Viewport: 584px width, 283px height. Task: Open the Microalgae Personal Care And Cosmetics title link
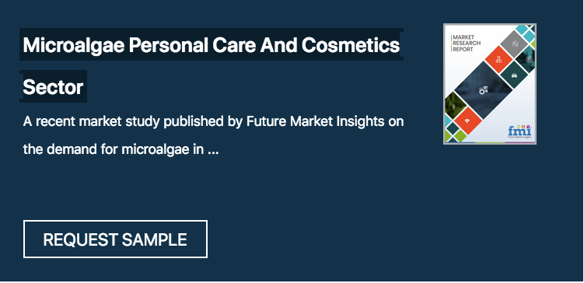click(212, 45)
